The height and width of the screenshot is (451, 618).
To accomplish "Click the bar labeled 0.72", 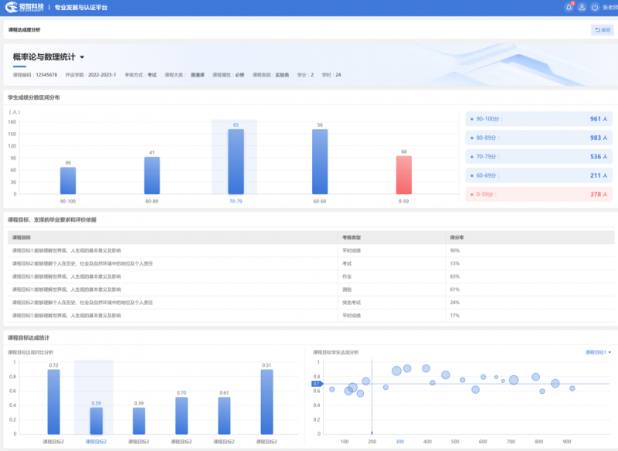I will click(53, 402).
